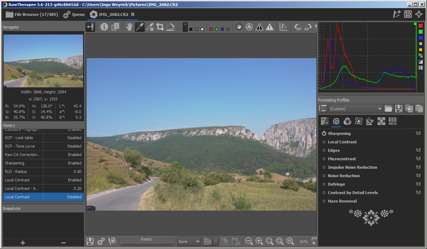Image resolution: width=427 pixels, height=249 pixels.
Task: Open the Metadata tab icon
Action: 392,121
